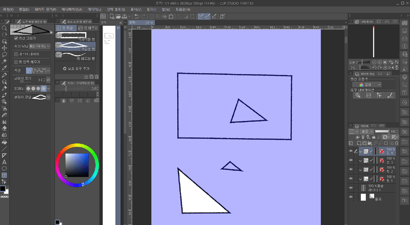
Task: Toggle the first checkbox in tool property
Action: (x=16, y=38)
